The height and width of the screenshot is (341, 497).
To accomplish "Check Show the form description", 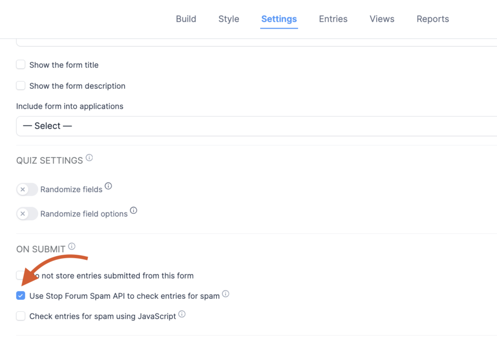I will coord(20,85).
